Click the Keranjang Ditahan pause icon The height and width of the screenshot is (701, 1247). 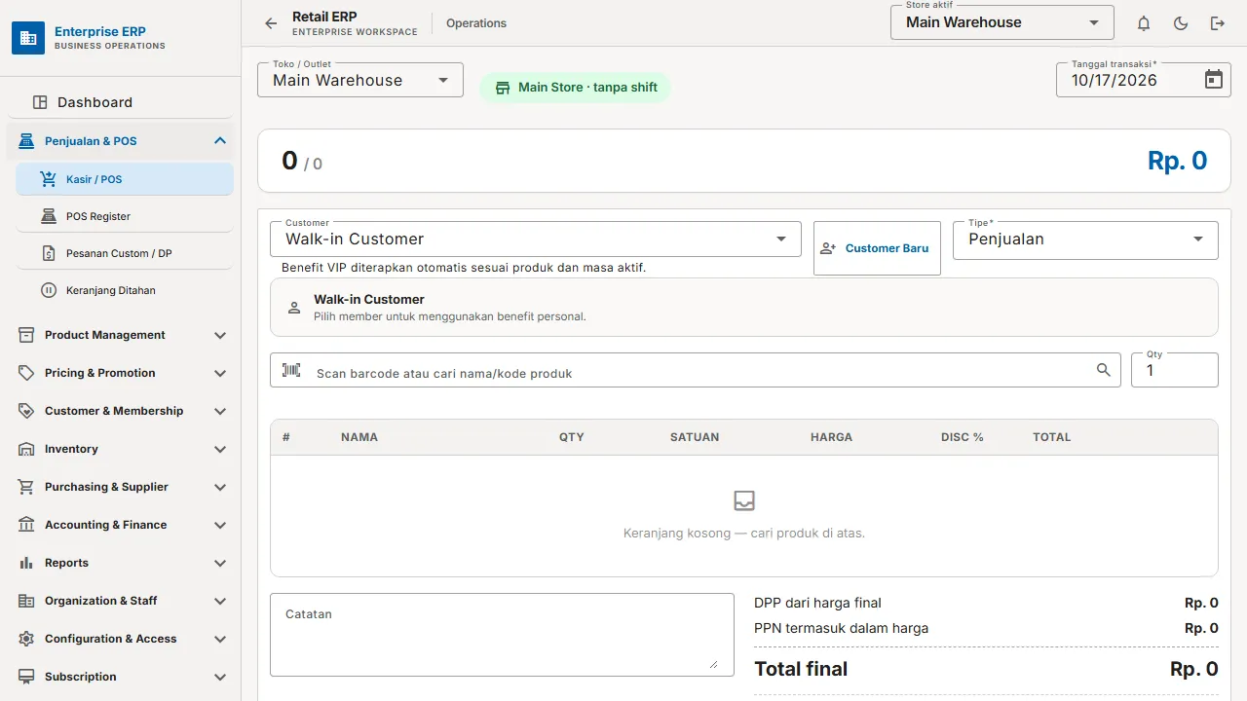click(x=49, y=290)
